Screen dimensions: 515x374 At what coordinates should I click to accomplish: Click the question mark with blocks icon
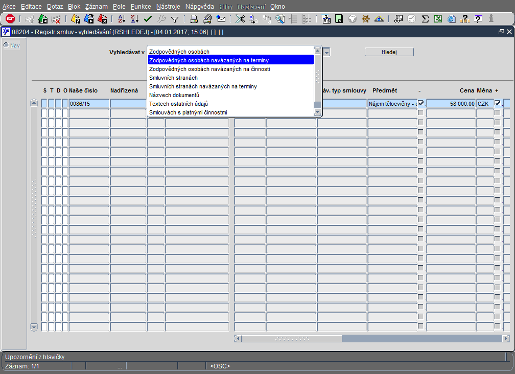click(x=464, y=19)
